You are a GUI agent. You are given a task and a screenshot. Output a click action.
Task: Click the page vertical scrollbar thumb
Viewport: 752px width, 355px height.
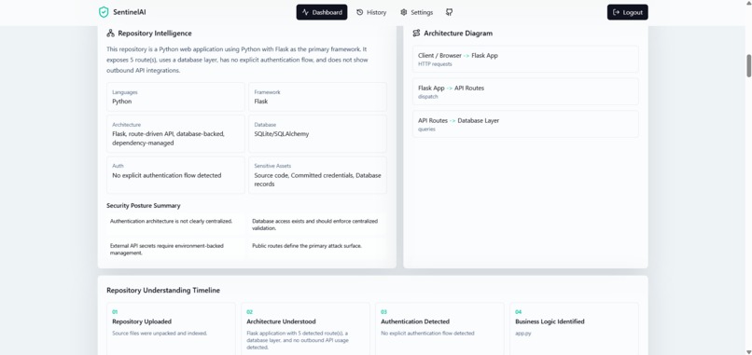[x=748, y=65]
